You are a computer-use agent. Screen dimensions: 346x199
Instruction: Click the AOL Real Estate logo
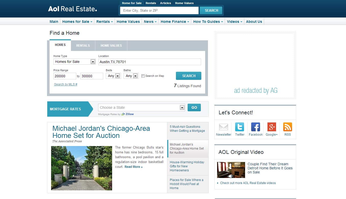pos(72,9)
